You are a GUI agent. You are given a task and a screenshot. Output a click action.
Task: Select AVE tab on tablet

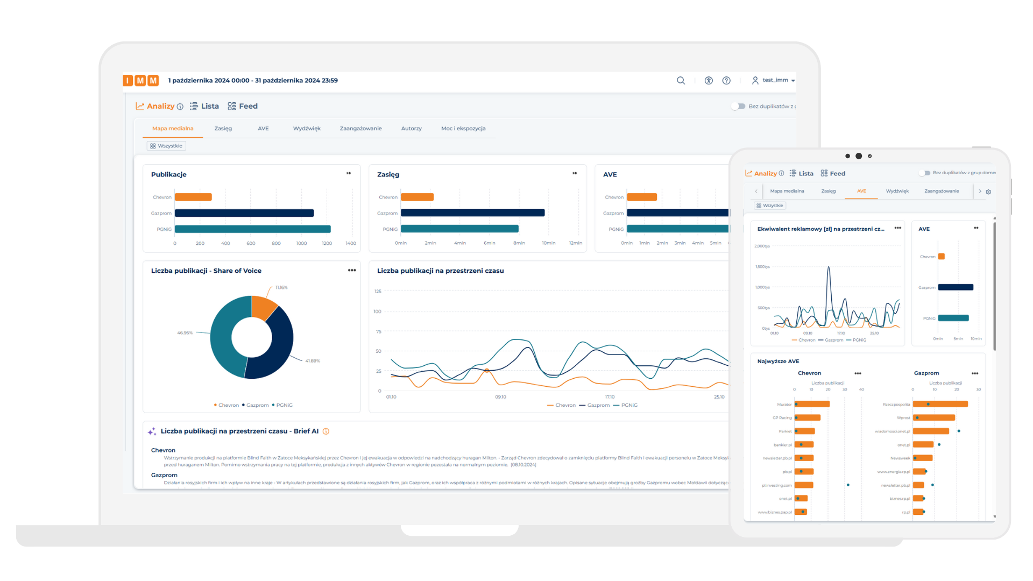coord(861,191)
